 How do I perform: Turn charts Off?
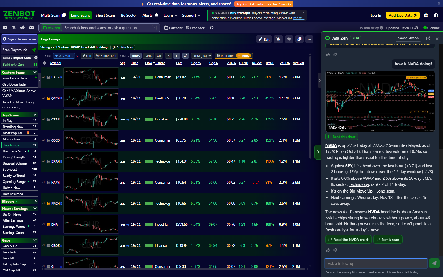[159, 56]
